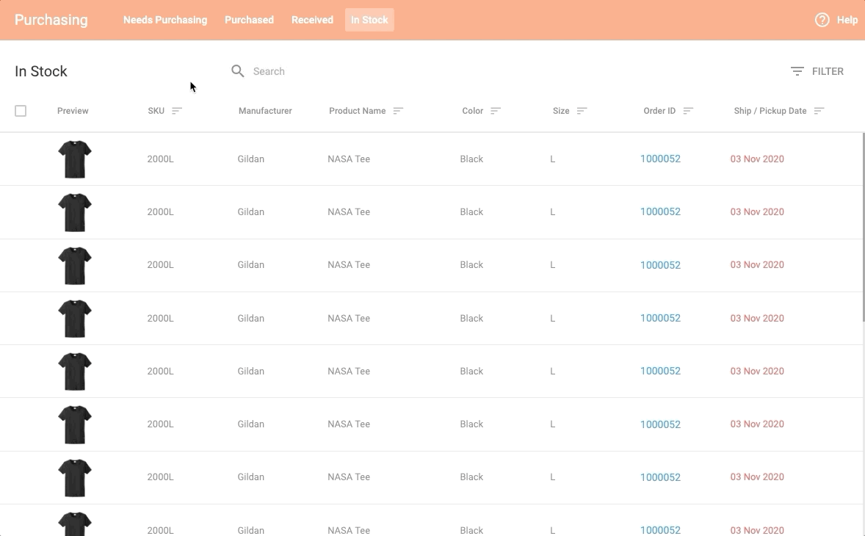The height and width of the screenshot is (536, 865).
Task: Open order 1000052 from the first row
Action: tap(660, 159)
